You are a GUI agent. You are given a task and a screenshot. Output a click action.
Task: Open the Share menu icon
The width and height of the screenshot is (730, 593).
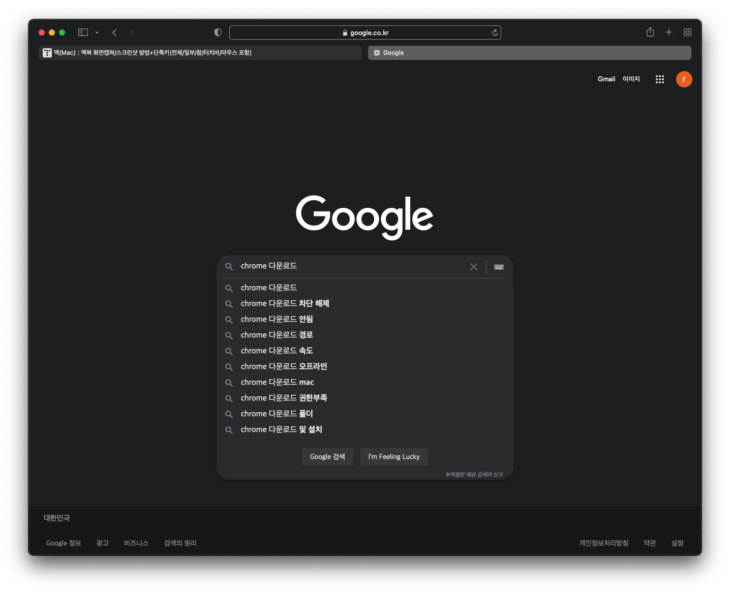tap(650, 32)
